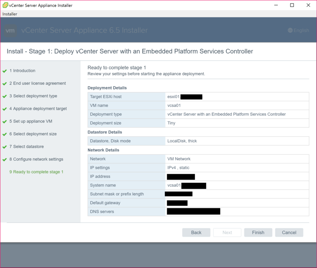The height and width of the screenshot is (268, 317).
Task: Click the VM Network value
Action: pyautogui.click(x=179, y=159)
